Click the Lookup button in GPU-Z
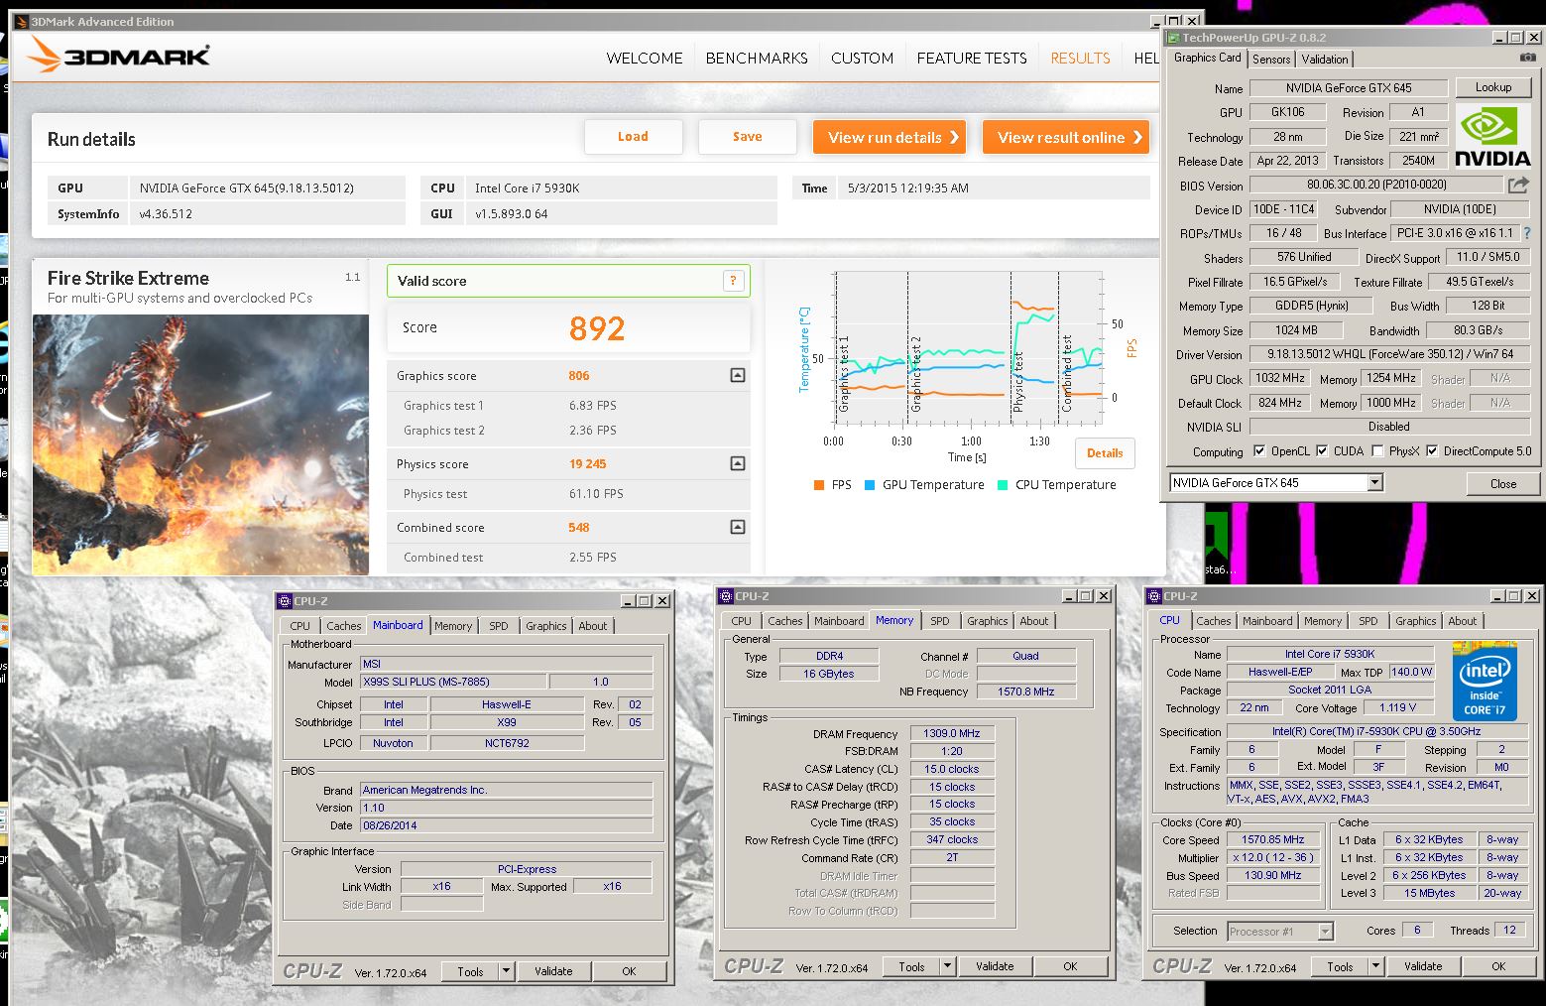This screenshot has width=1546, height=1006. point(1492,87)
